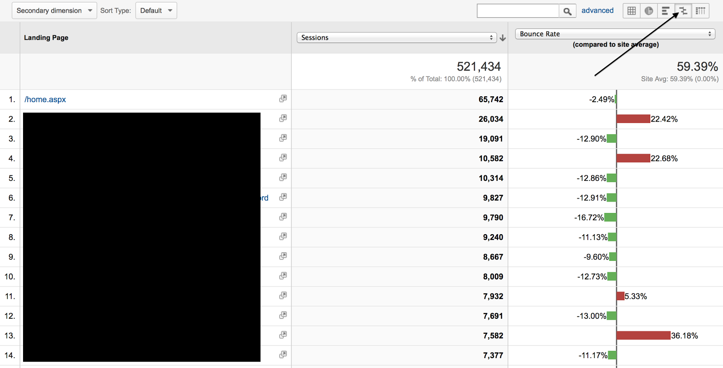
Task: Click the -12.91% bounce rate label
Action: tap(592, 198)
